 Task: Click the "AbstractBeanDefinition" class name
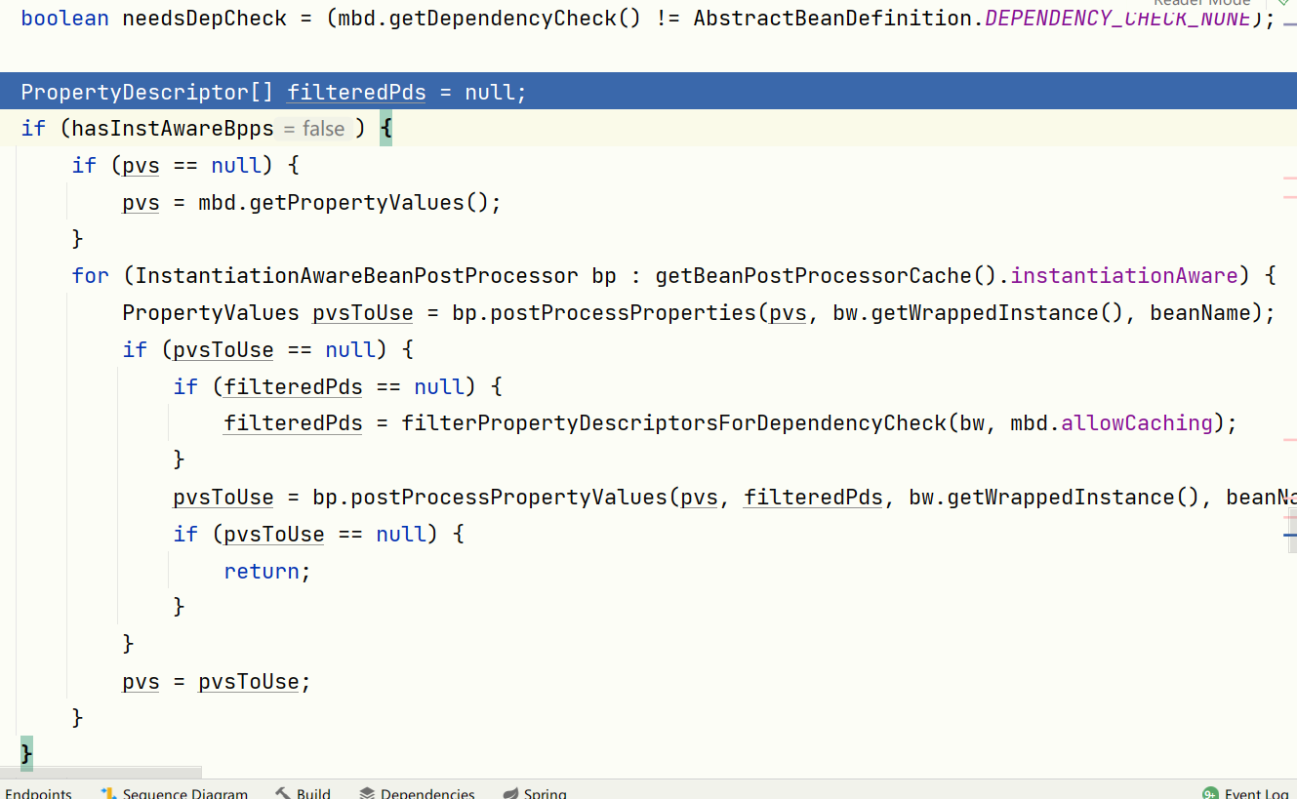tap(832, 19)
